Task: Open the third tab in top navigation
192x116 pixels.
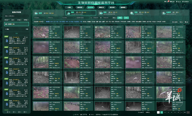Action: point(91,7)
